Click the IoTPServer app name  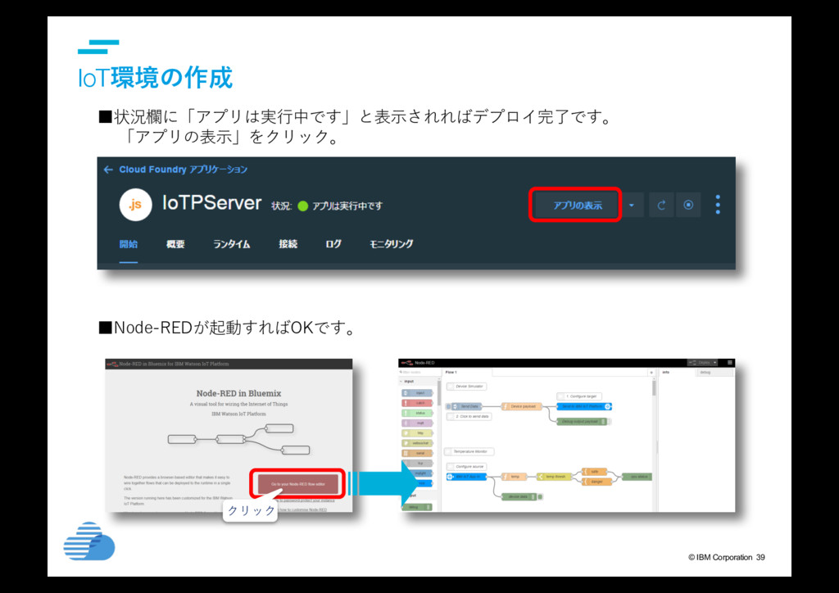(212, 202)
